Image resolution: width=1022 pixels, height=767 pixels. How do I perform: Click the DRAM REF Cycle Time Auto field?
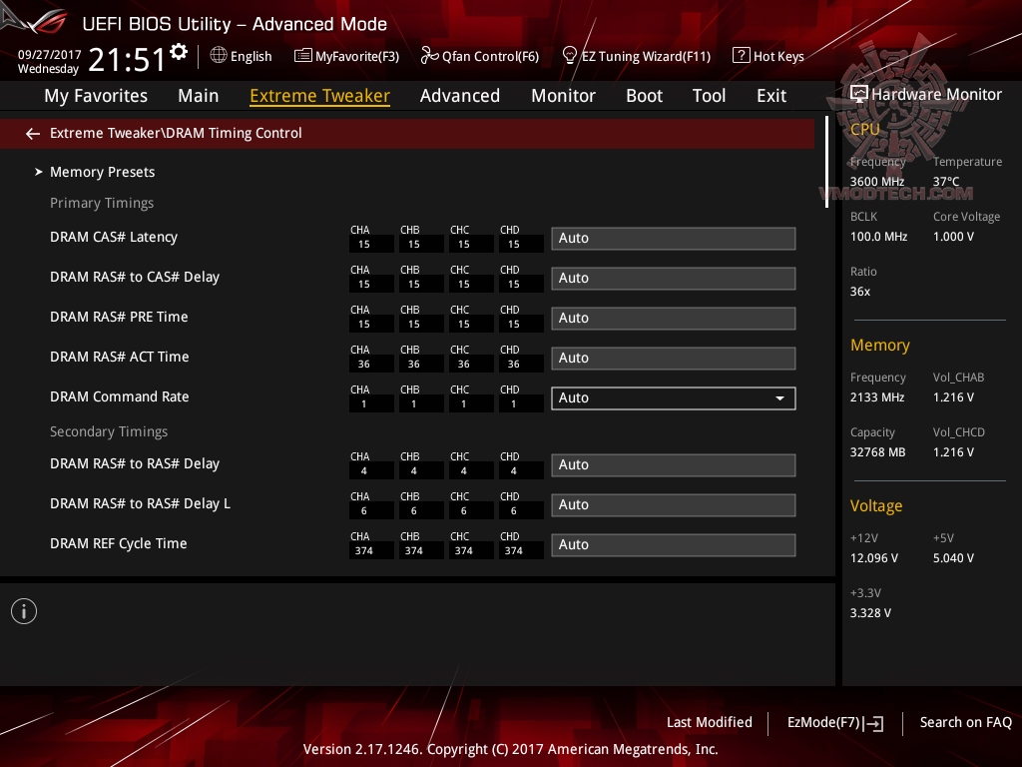(x=674, y=544)
